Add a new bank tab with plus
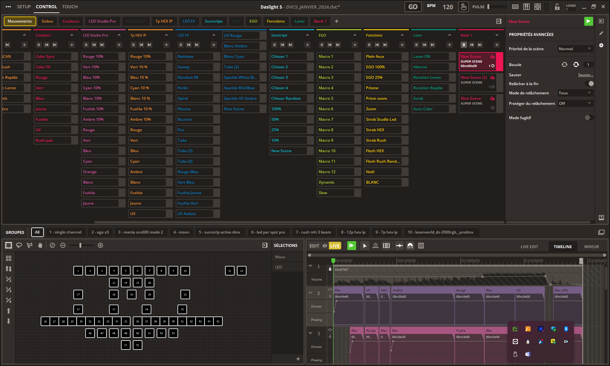 tap(337, 21)
